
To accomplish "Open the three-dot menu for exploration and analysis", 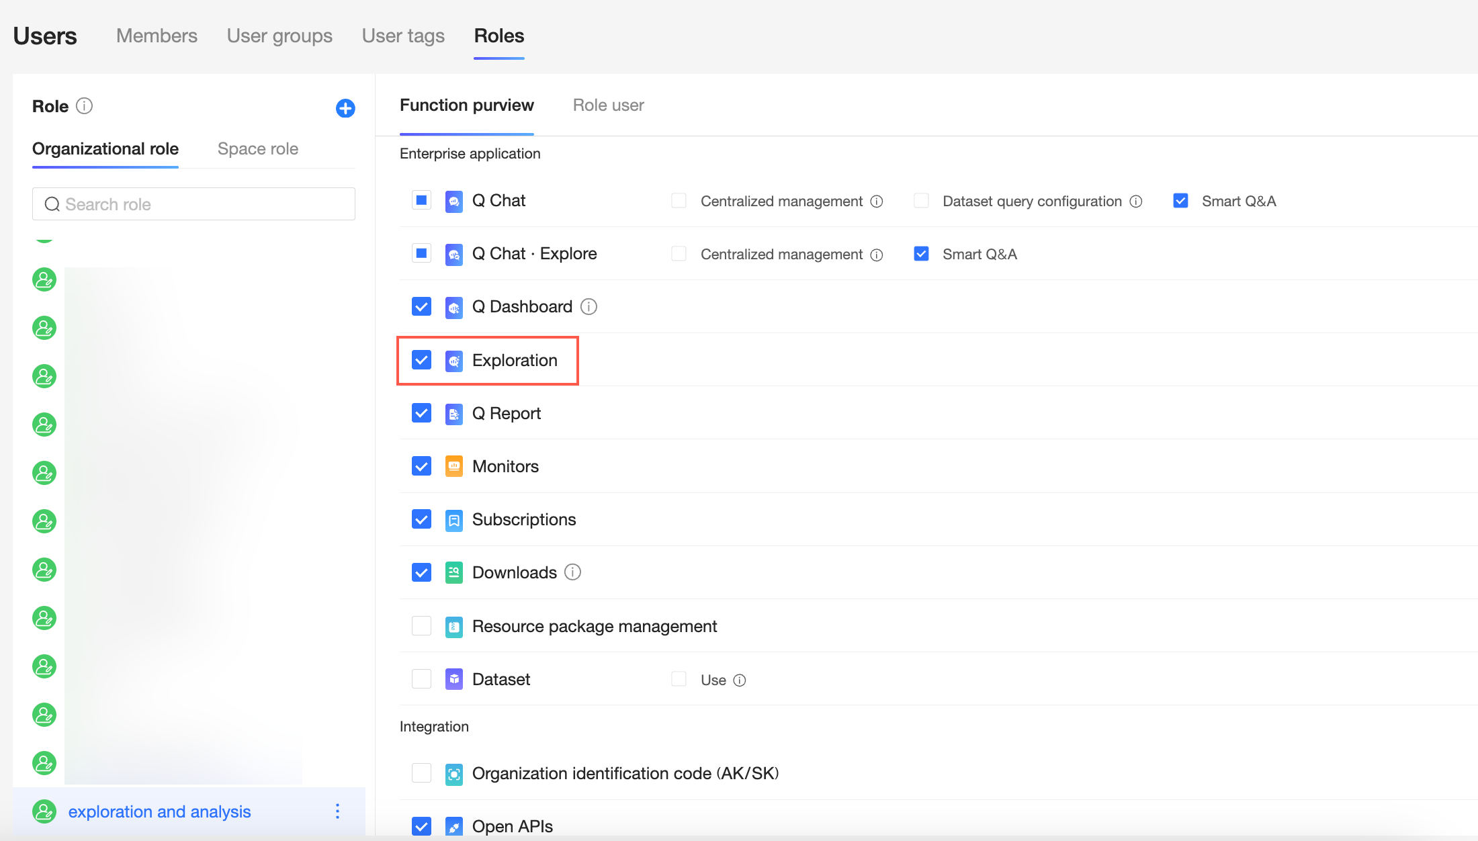I will pyautogui.click(x=337, y=811).
